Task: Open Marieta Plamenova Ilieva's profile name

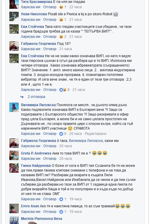Action: click(x=41, y=219)
